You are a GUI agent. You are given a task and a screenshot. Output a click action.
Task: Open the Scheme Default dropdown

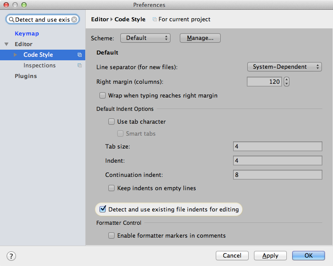(145, 38)
